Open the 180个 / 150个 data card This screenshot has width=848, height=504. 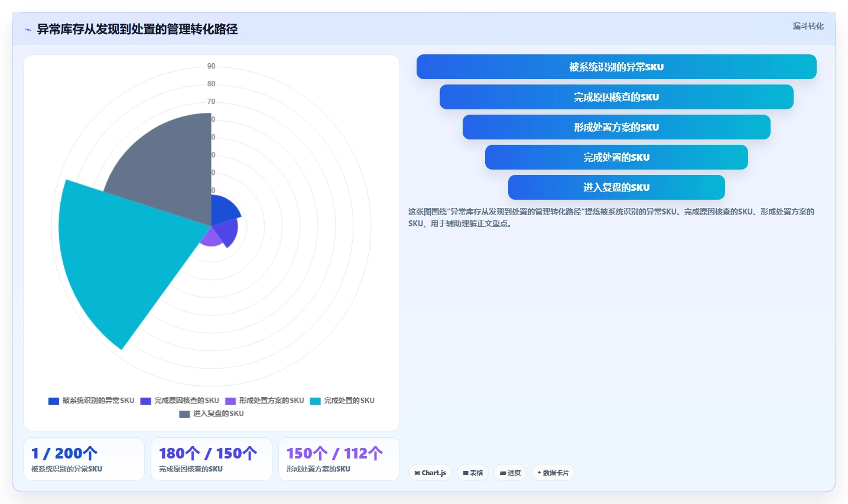[x=212, y=459]
